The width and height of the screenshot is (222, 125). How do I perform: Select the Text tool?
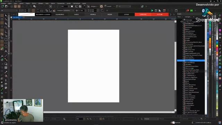(x=6, y=51)
